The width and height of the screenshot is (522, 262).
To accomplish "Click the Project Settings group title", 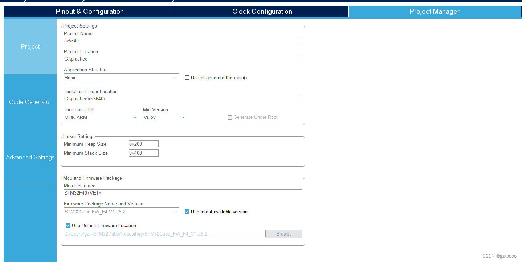I will coord(80,26).
